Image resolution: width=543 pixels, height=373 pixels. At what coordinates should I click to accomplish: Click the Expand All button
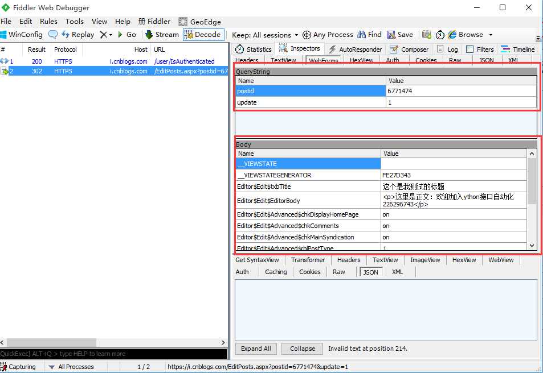click(x=256, y=349)
